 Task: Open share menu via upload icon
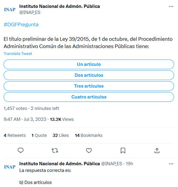tap(157, 150)
